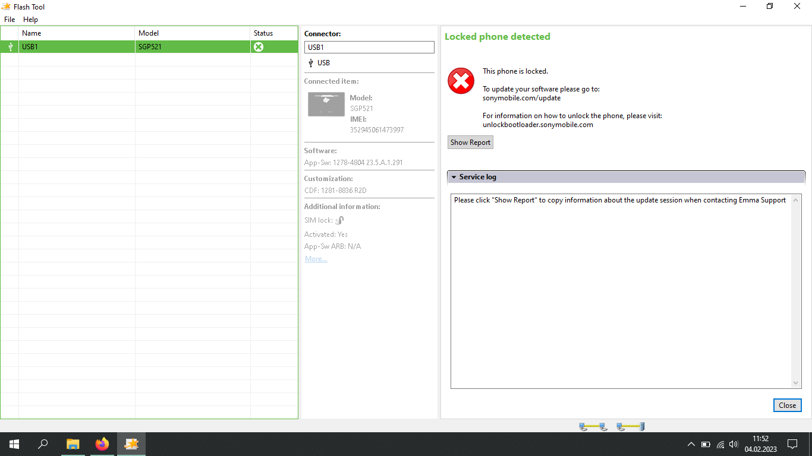Click the sonymobile.com/update text
812x456 pixels.
(521, 98)
